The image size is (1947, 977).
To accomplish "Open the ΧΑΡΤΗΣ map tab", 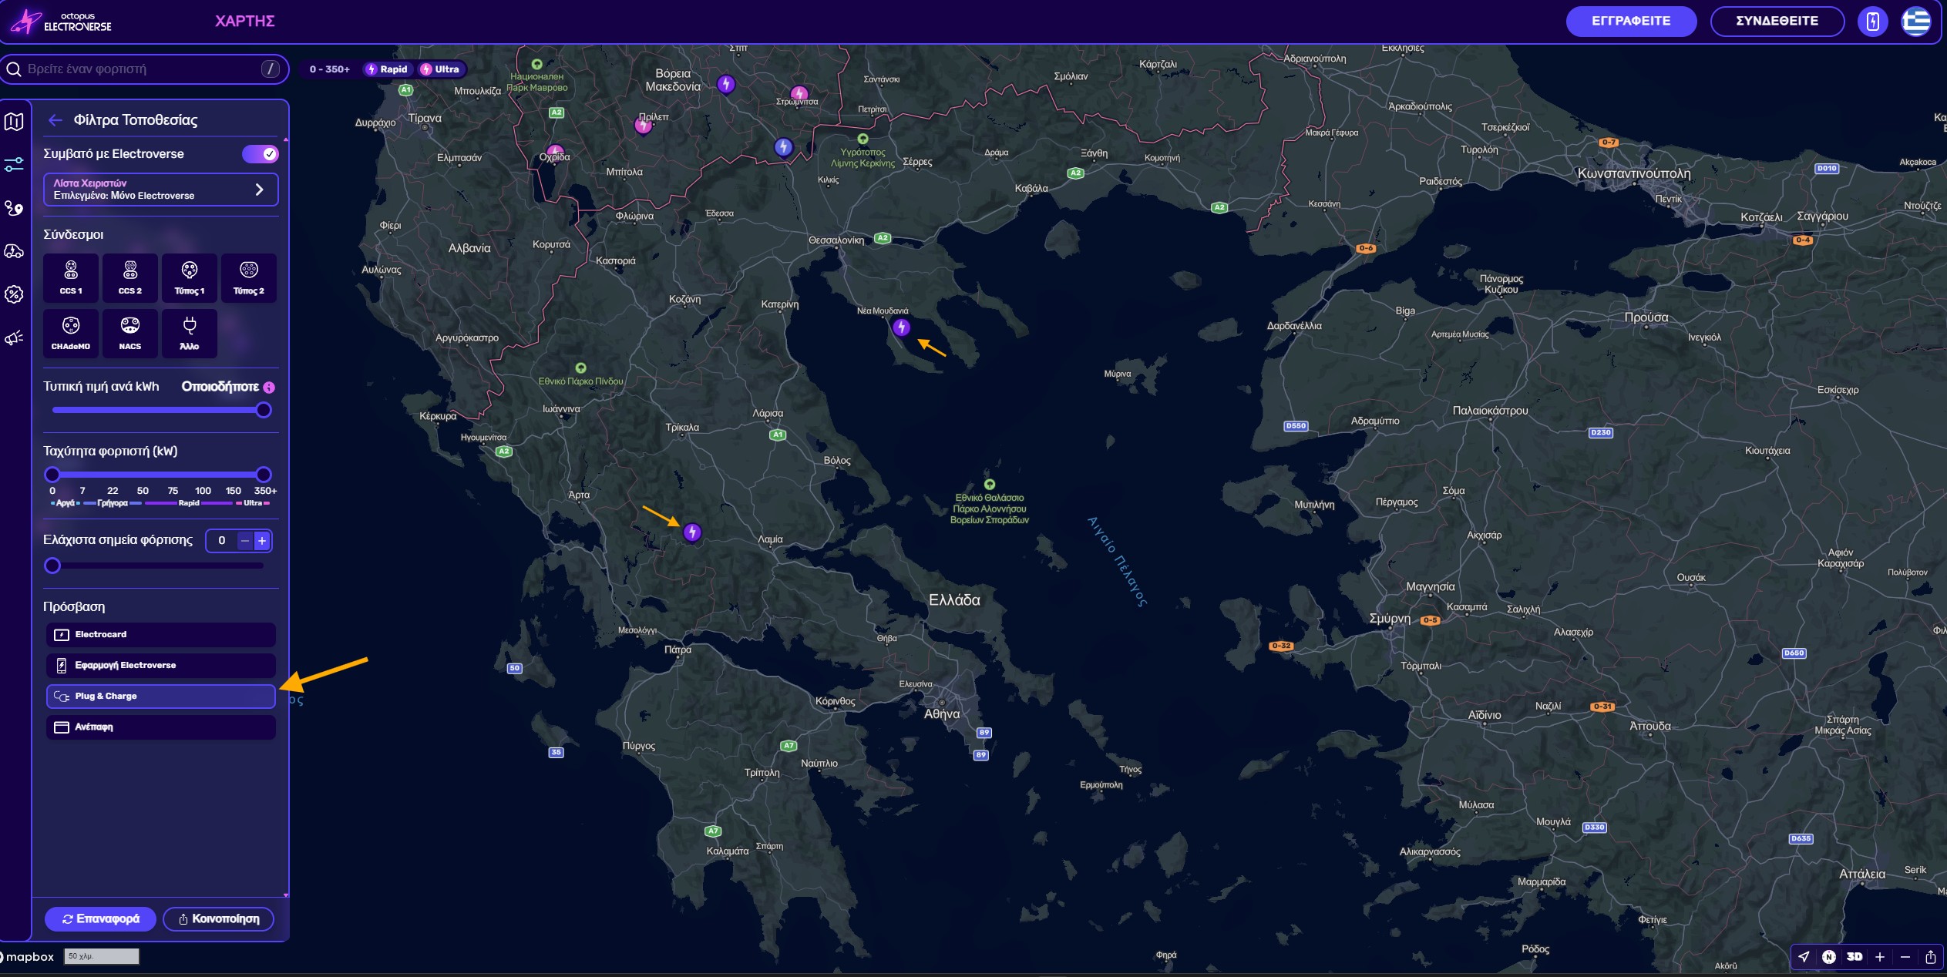I will [245, 22].
